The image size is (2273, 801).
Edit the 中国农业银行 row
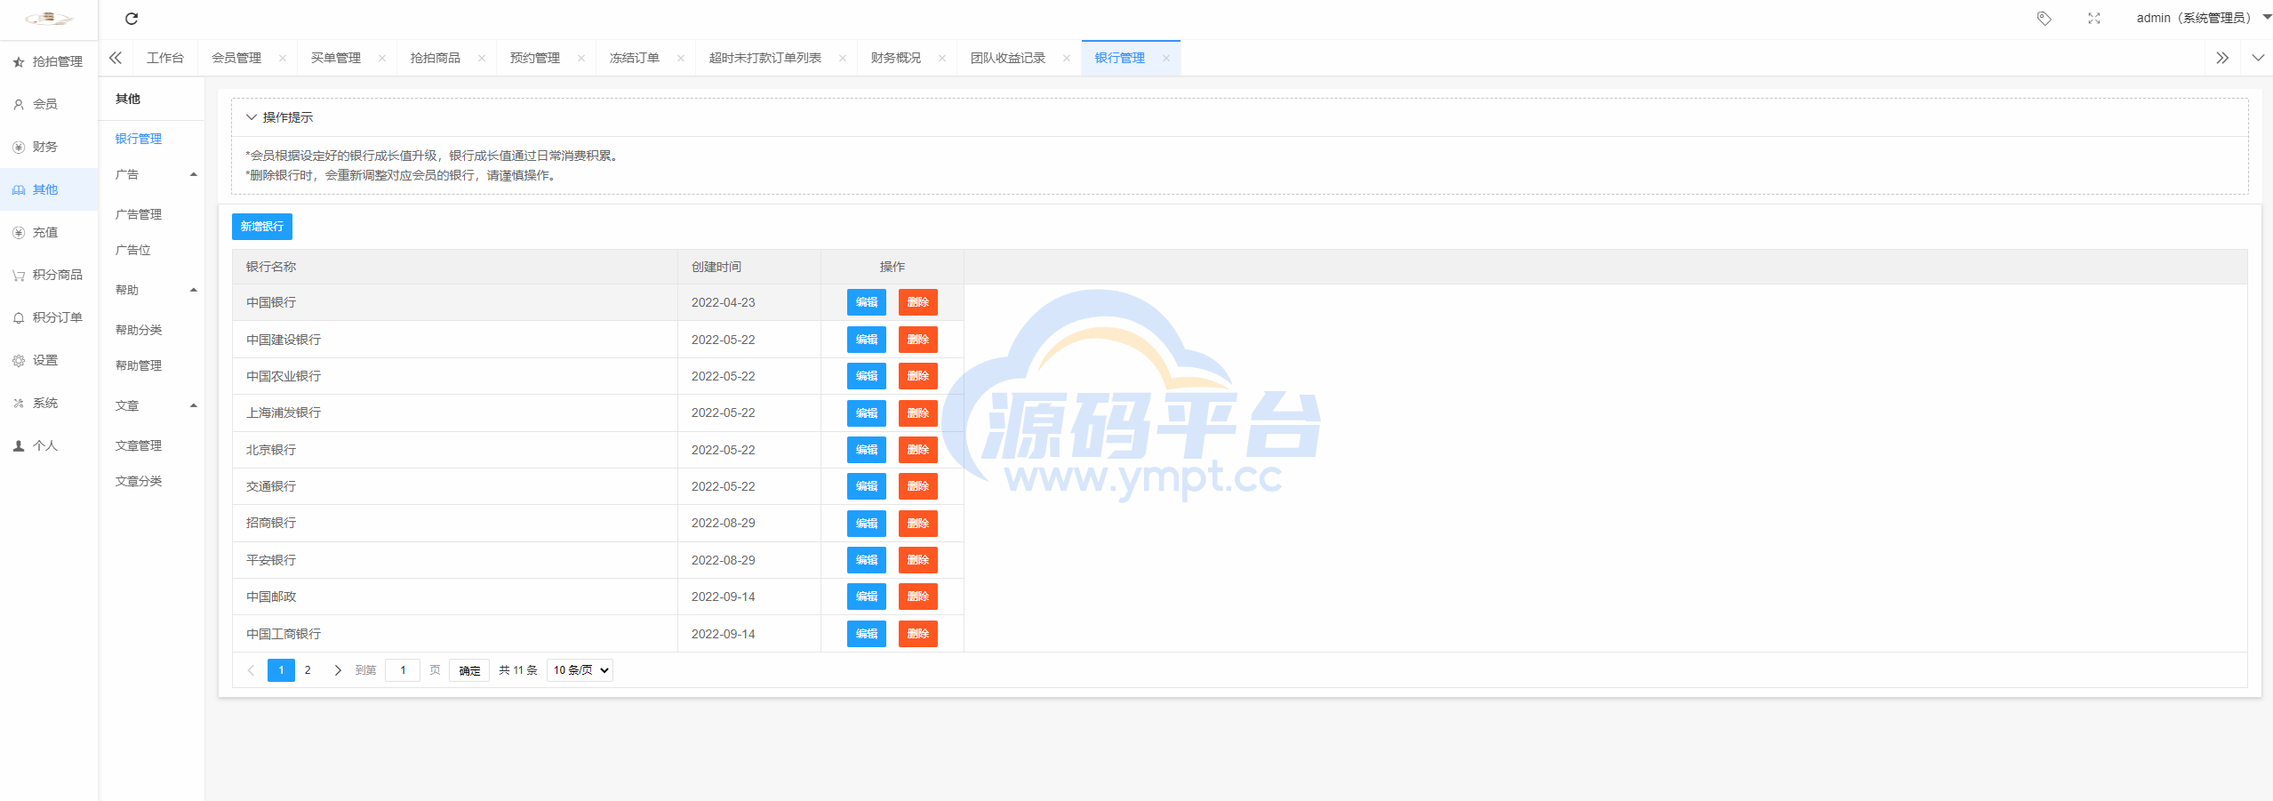(x=867, y=376)
